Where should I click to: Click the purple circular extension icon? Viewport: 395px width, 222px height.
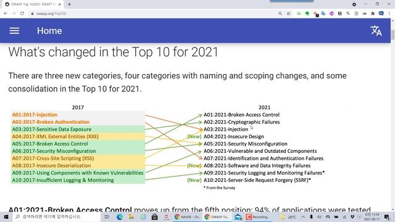point(331,14)
